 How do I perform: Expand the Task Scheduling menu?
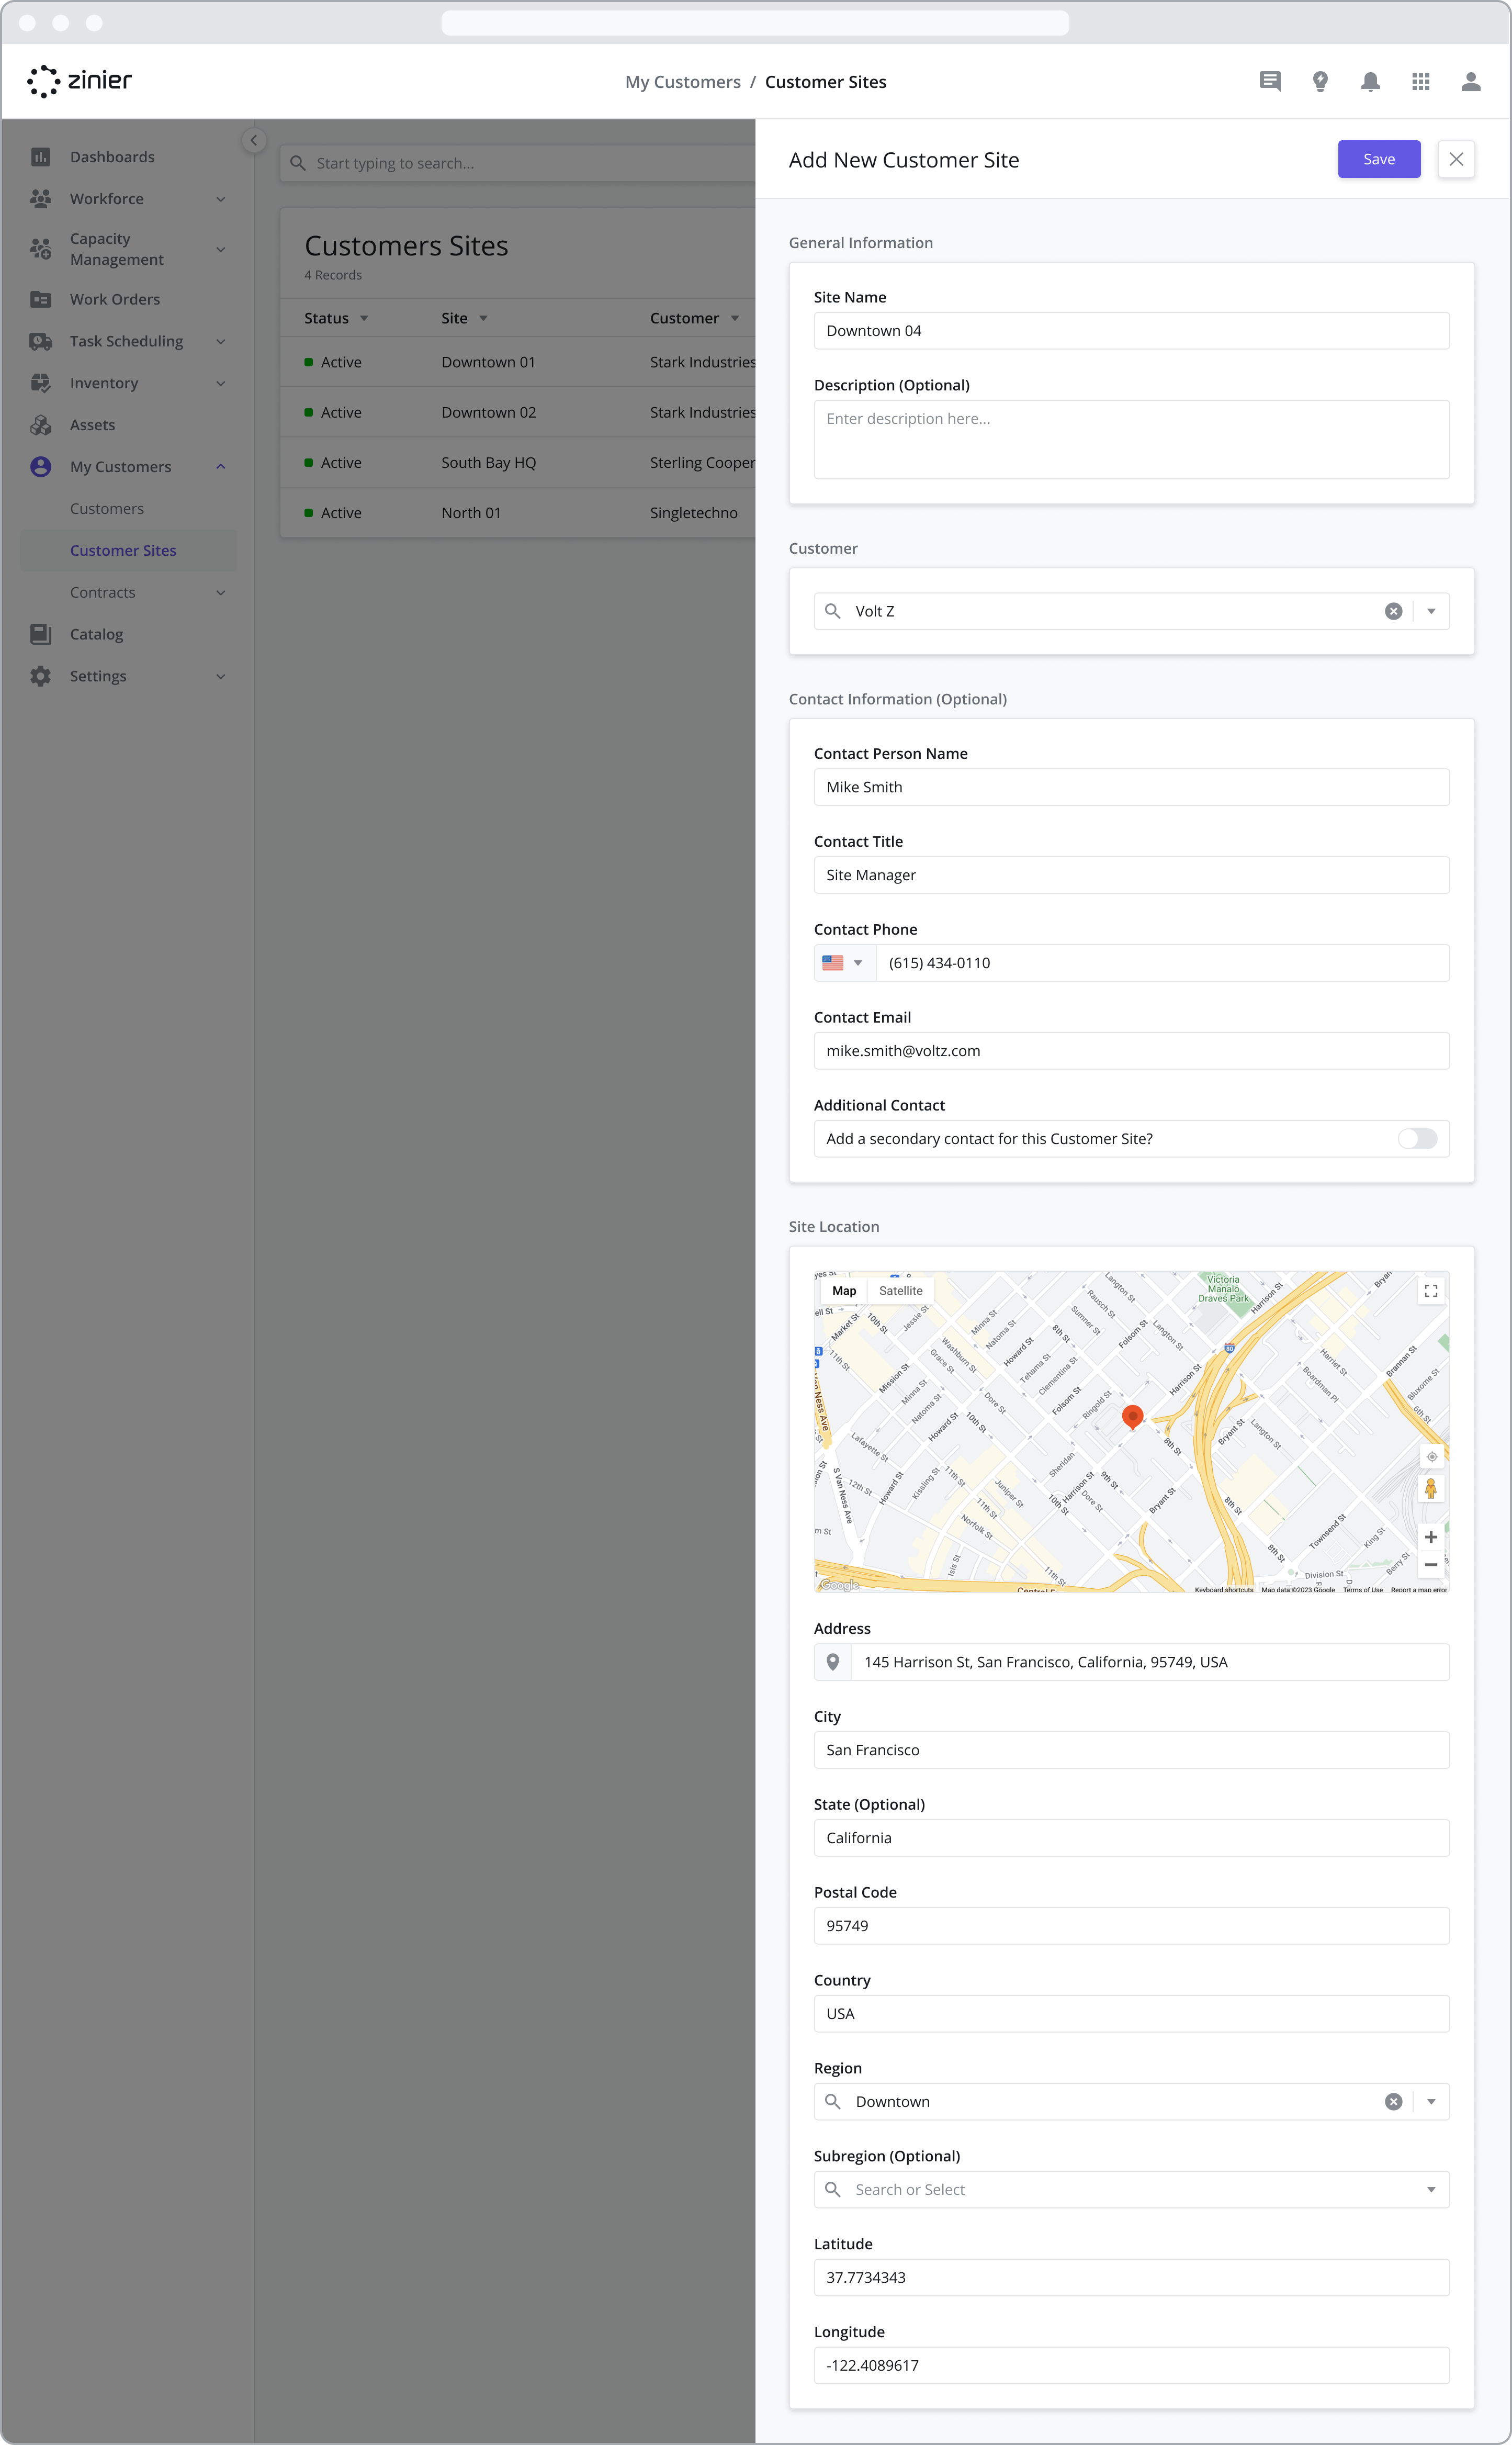tap(221, 341)
